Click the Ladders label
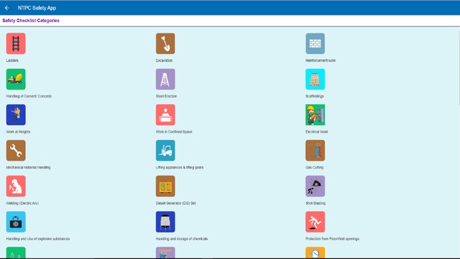 pyautogui.click(x=12, y=61)
